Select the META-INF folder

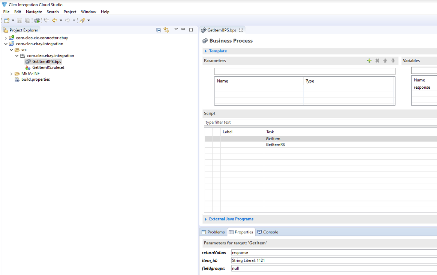coord(30,74)
